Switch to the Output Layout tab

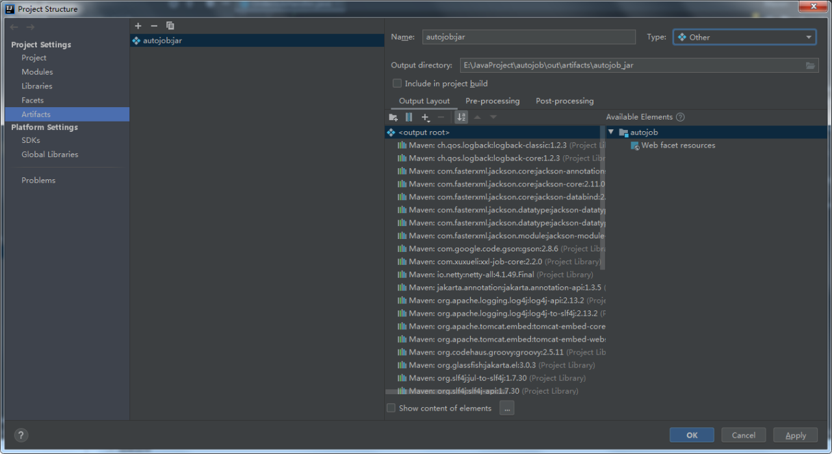pos(424,101)
